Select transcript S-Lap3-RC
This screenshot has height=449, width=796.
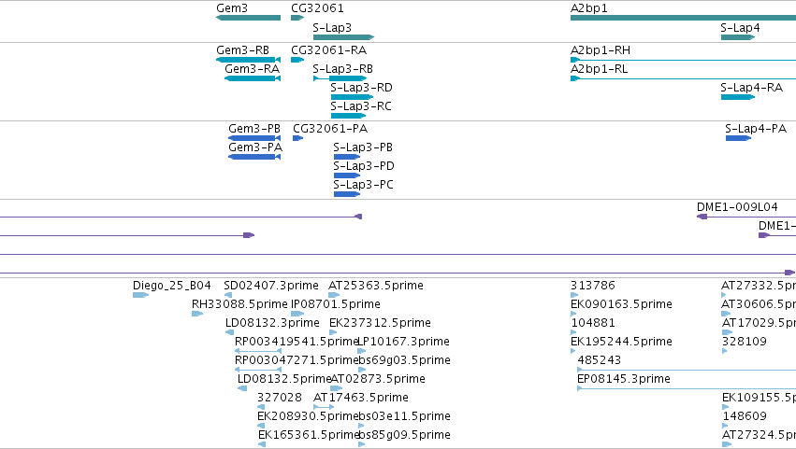point(348,116)
